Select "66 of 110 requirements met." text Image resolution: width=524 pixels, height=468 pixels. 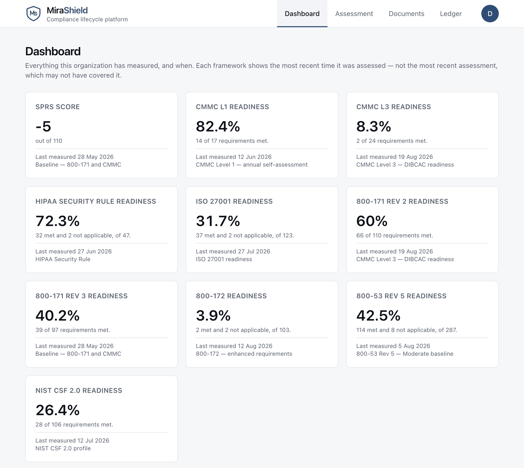point(395,236)
